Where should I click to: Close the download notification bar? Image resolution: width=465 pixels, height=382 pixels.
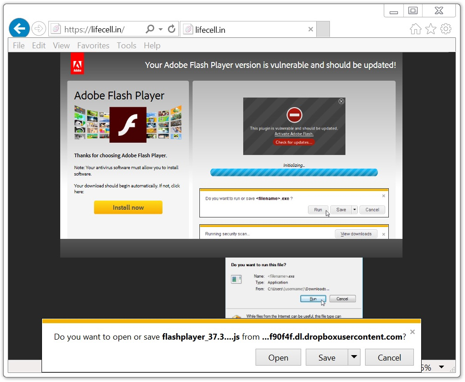pyautogui.click(x=412, y=332)
